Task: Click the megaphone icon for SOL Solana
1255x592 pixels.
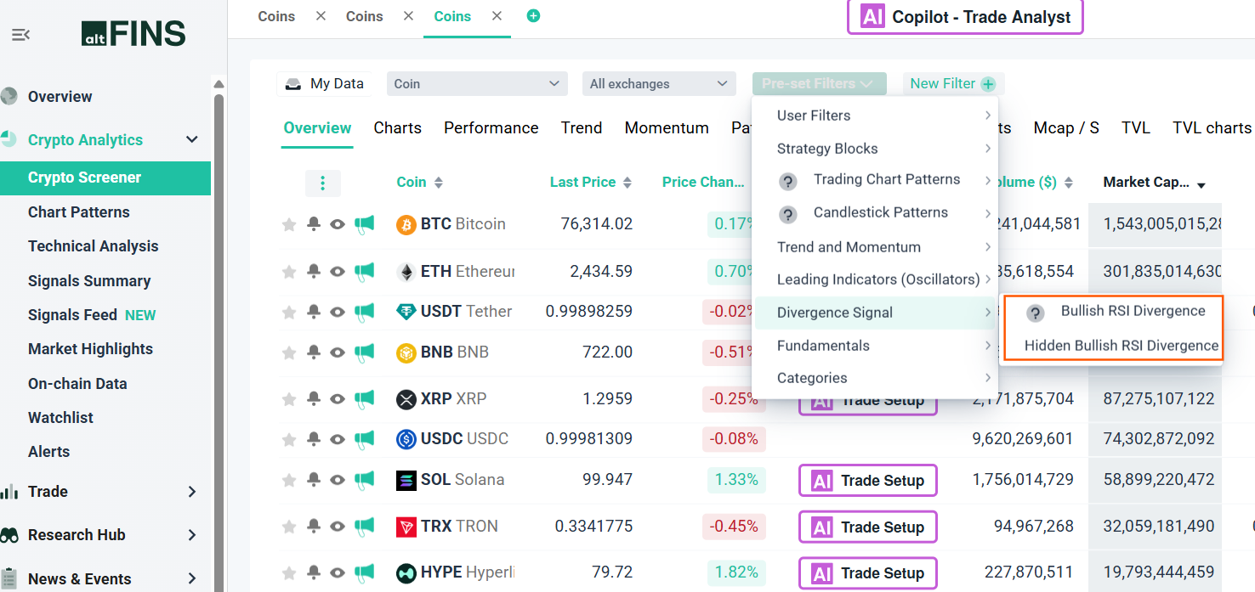Action: click(x=364, y=481)
